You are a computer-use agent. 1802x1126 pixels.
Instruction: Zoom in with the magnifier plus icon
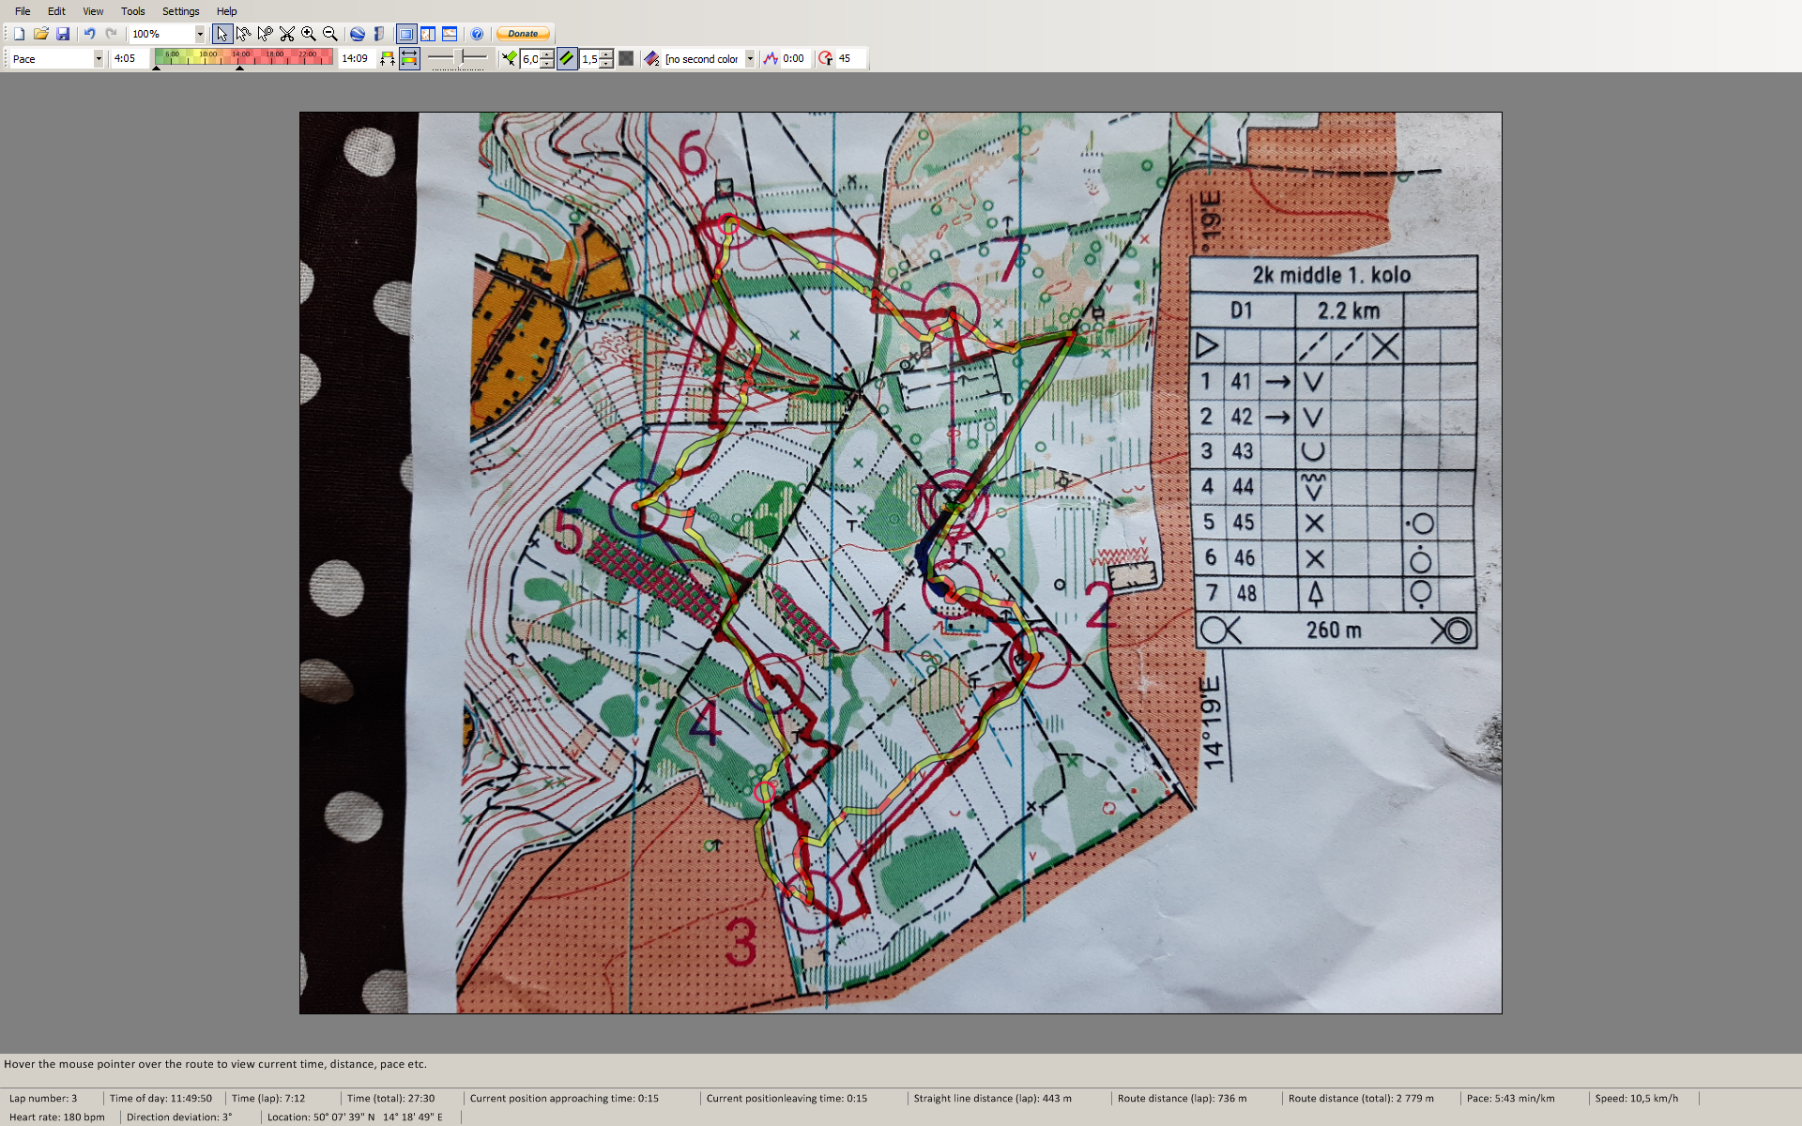tap(308, 34)
